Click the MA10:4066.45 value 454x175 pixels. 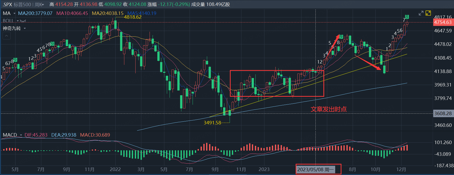click(72, 13)
